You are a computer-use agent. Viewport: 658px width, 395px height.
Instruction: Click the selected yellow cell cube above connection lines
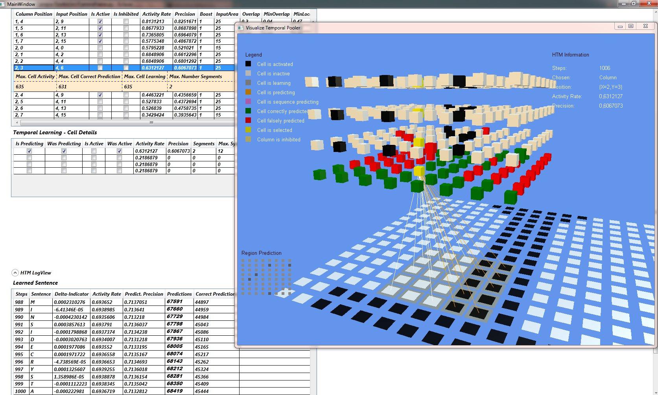point(419,171)
